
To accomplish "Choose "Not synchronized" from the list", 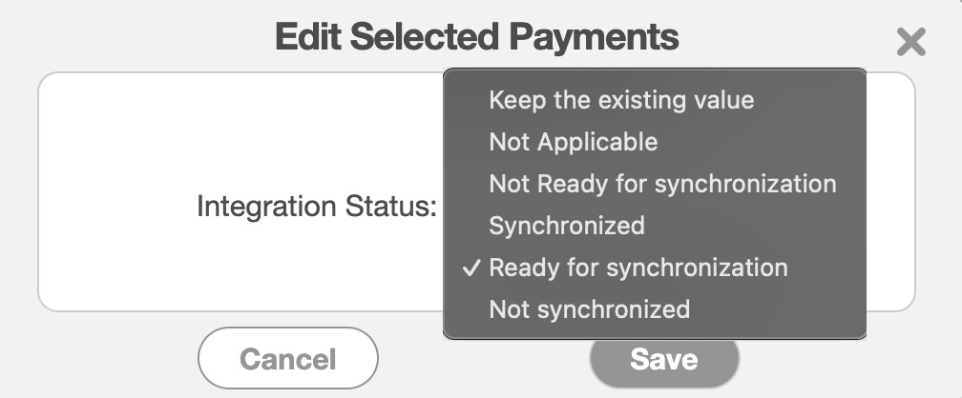I will [x=589, y=309].
